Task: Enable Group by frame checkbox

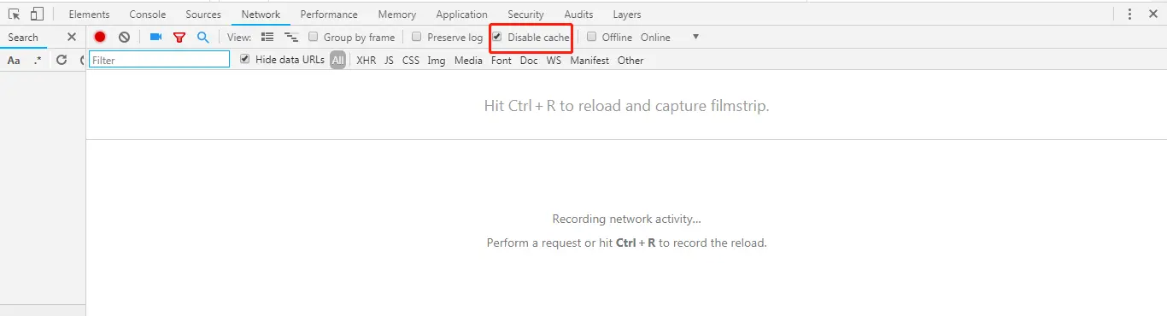Action: coord(314,37)
